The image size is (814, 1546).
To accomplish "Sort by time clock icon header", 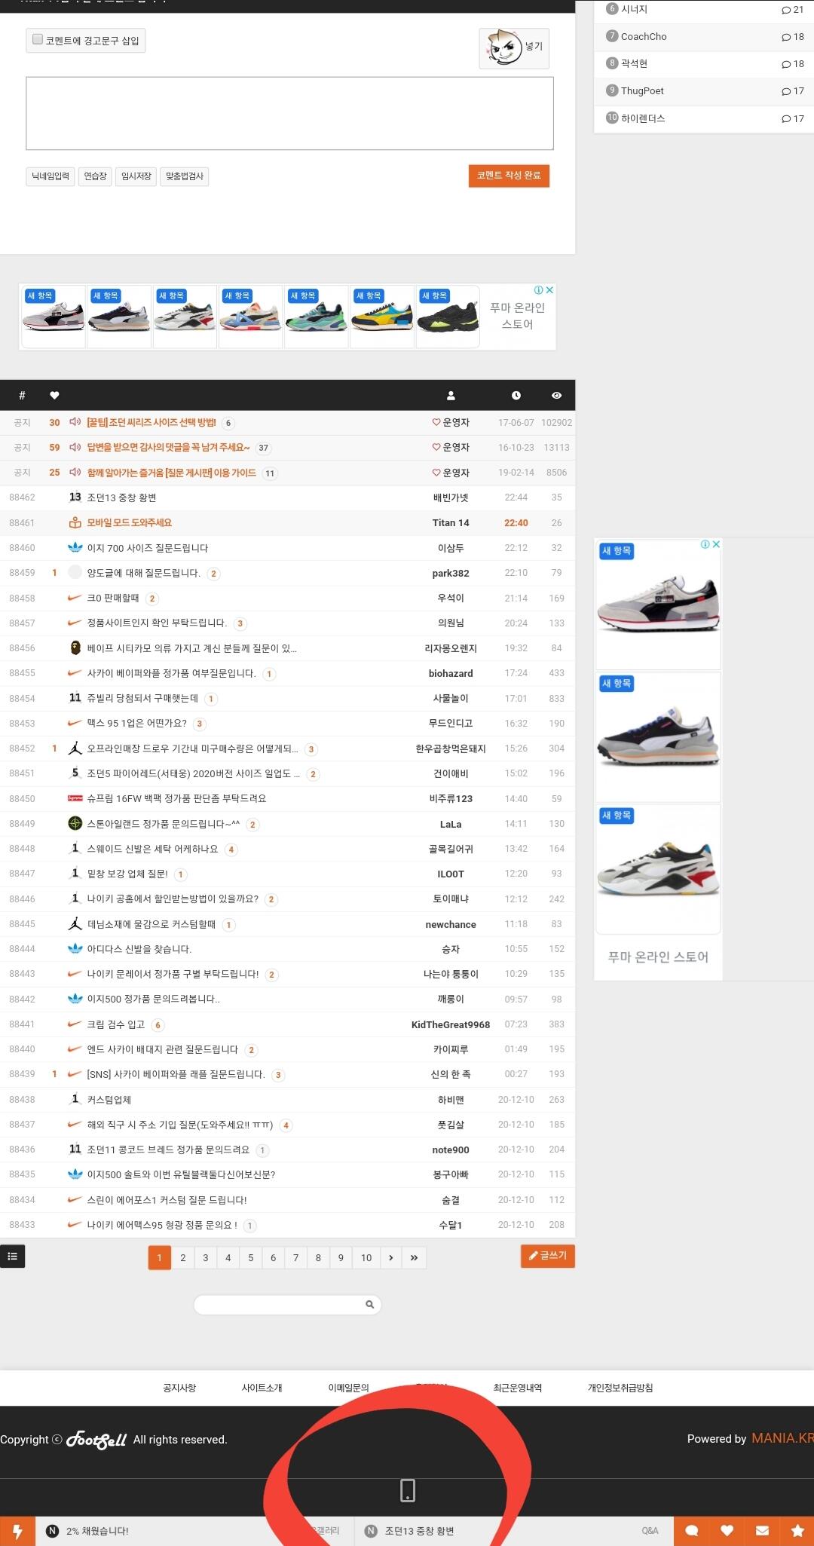I will click(x=516, y=396).
